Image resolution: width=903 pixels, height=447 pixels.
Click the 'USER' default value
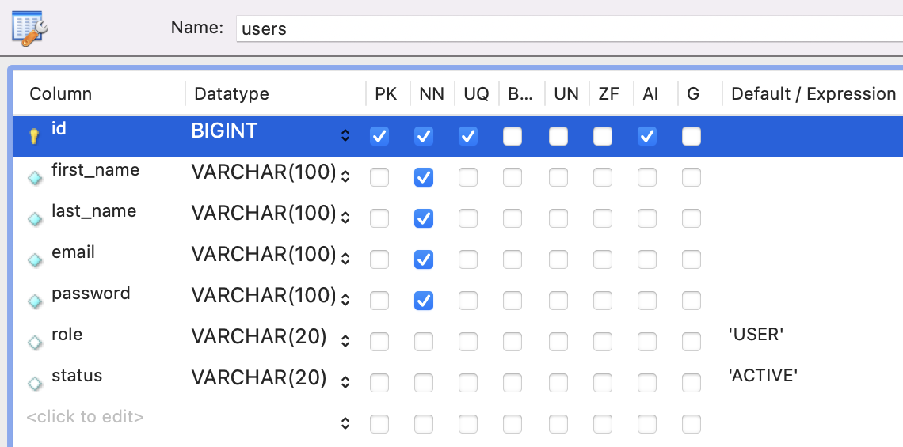tap(756, 334)
